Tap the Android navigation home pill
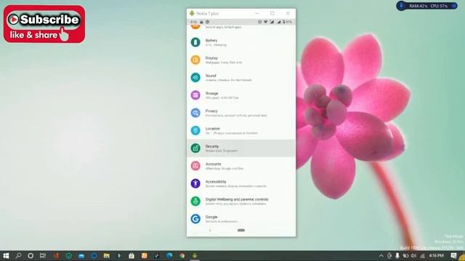The image size is (465, 261). (x=241, y=231)
